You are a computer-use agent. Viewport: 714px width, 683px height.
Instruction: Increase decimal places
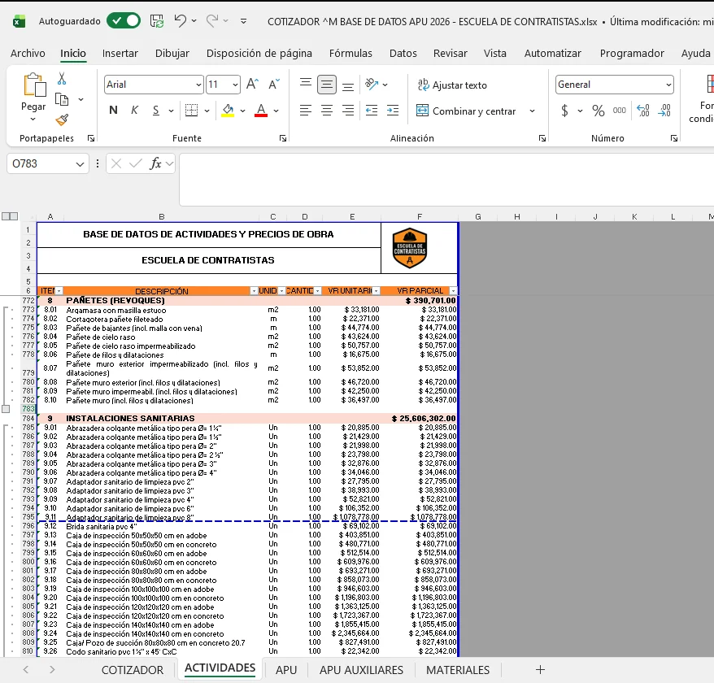coord(643,111)
